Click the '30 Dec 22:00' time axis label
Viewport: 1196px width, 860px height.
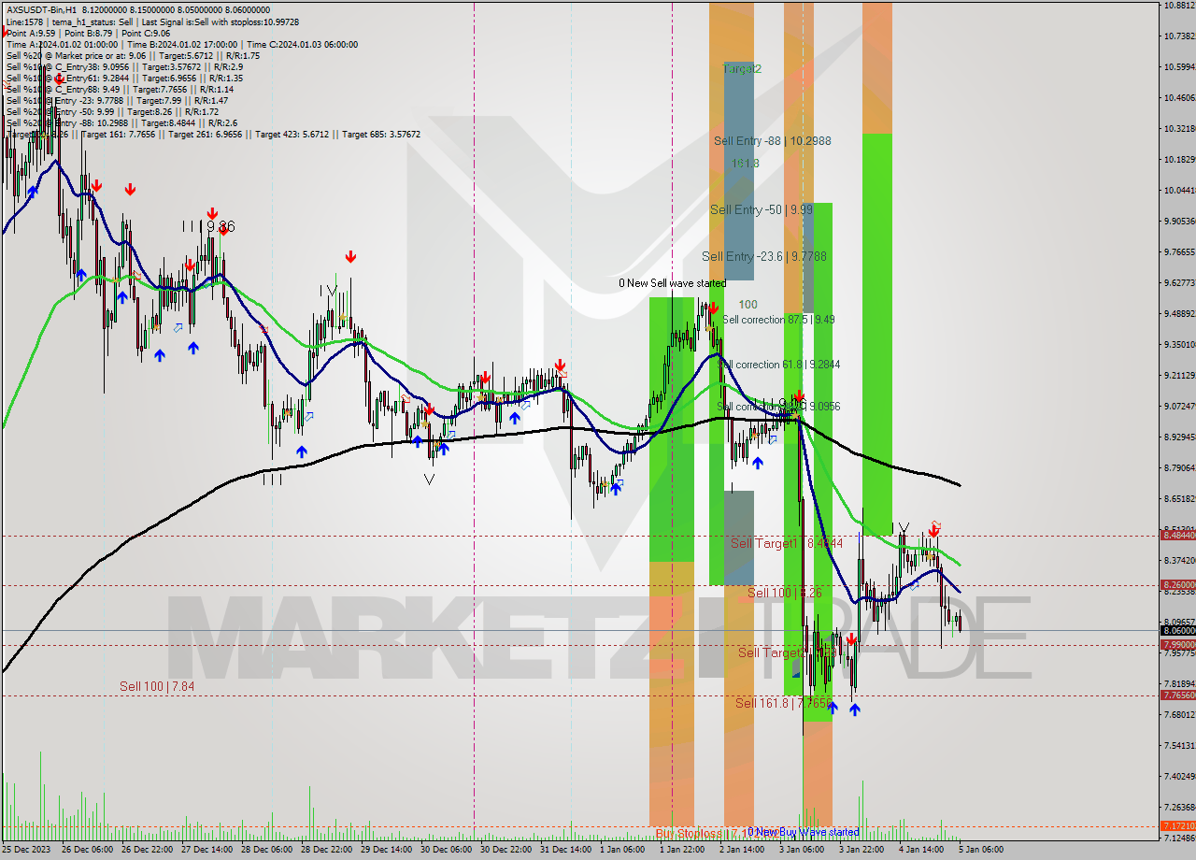coord(507,849)
